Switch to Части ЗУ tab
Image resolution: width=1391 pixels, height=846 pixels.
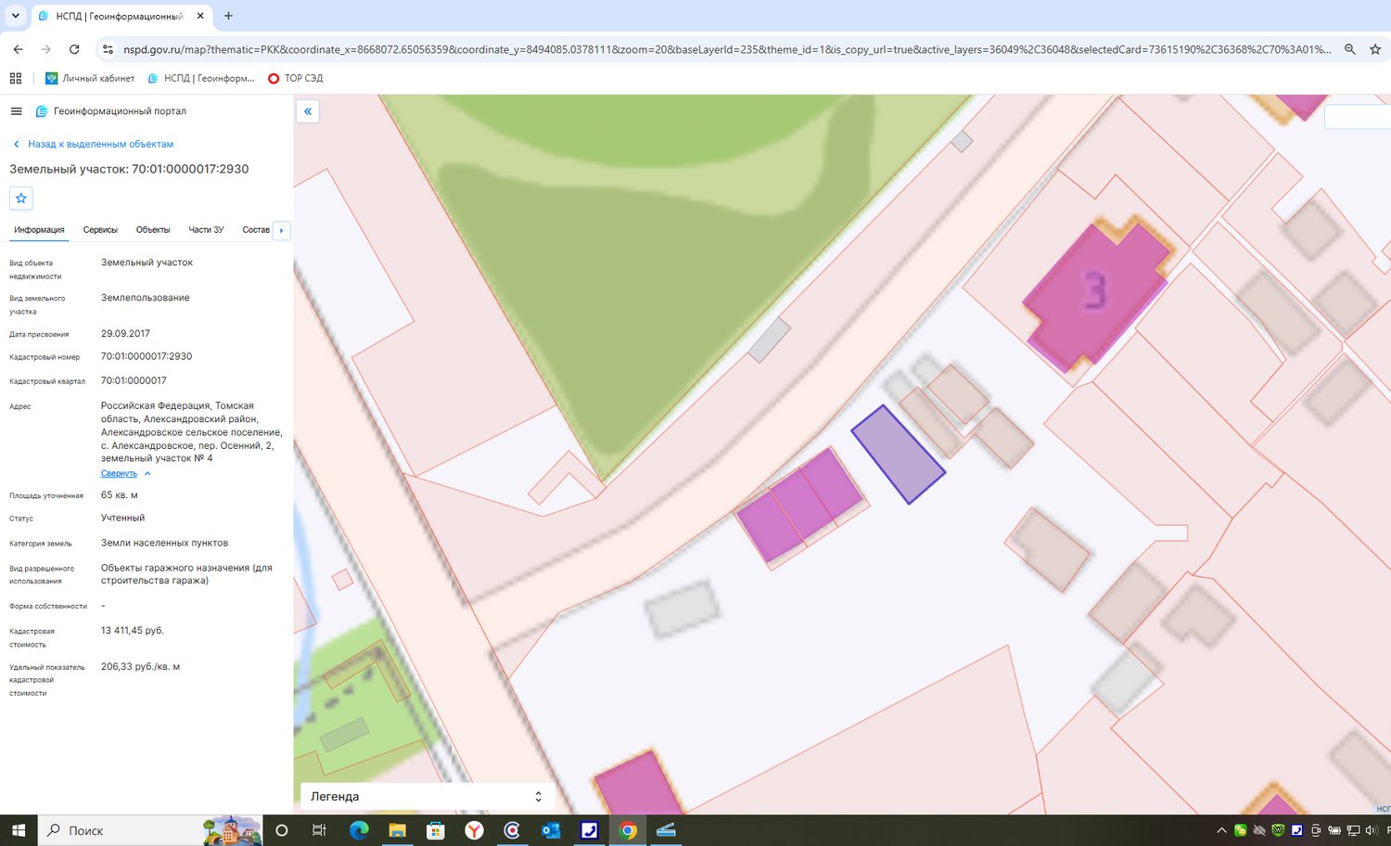pyautogui.click(x=206, y=230)
